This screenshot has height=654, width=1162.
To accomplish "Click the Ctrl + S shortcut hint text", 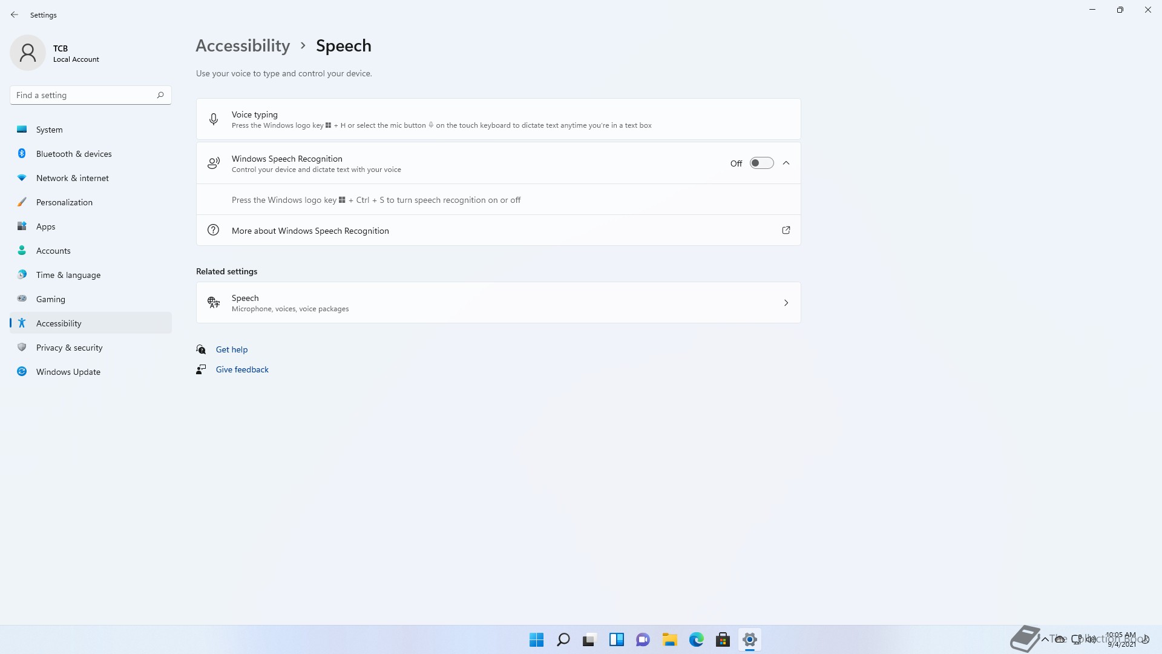I will (376, 200).
